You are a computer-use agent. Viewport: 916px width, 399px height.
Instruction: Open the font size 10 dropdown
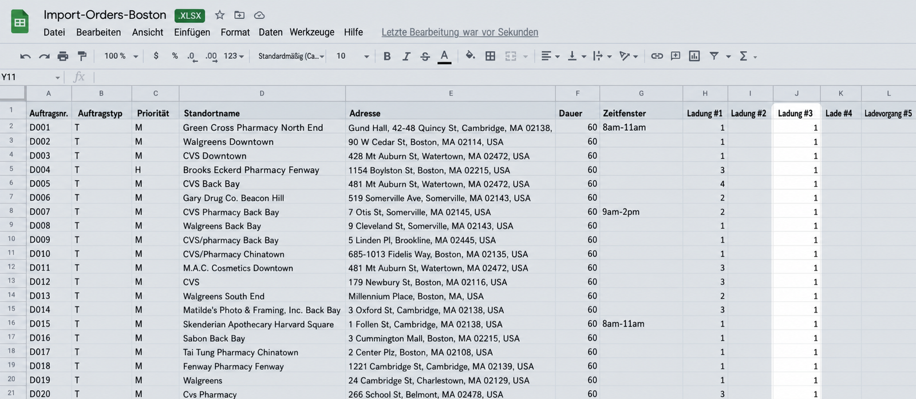click(x=353, y=56)
